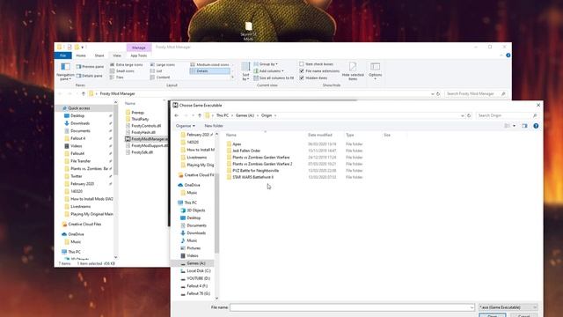This screenshot has width=563, height=317.
Task: Switch layout to List view
Action: [157, 71]
